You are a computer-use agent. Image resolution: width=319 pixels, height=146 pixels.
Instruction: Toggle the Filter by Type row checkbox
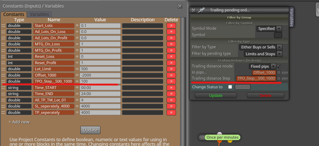pyautogui.click(x=285, y=47)
